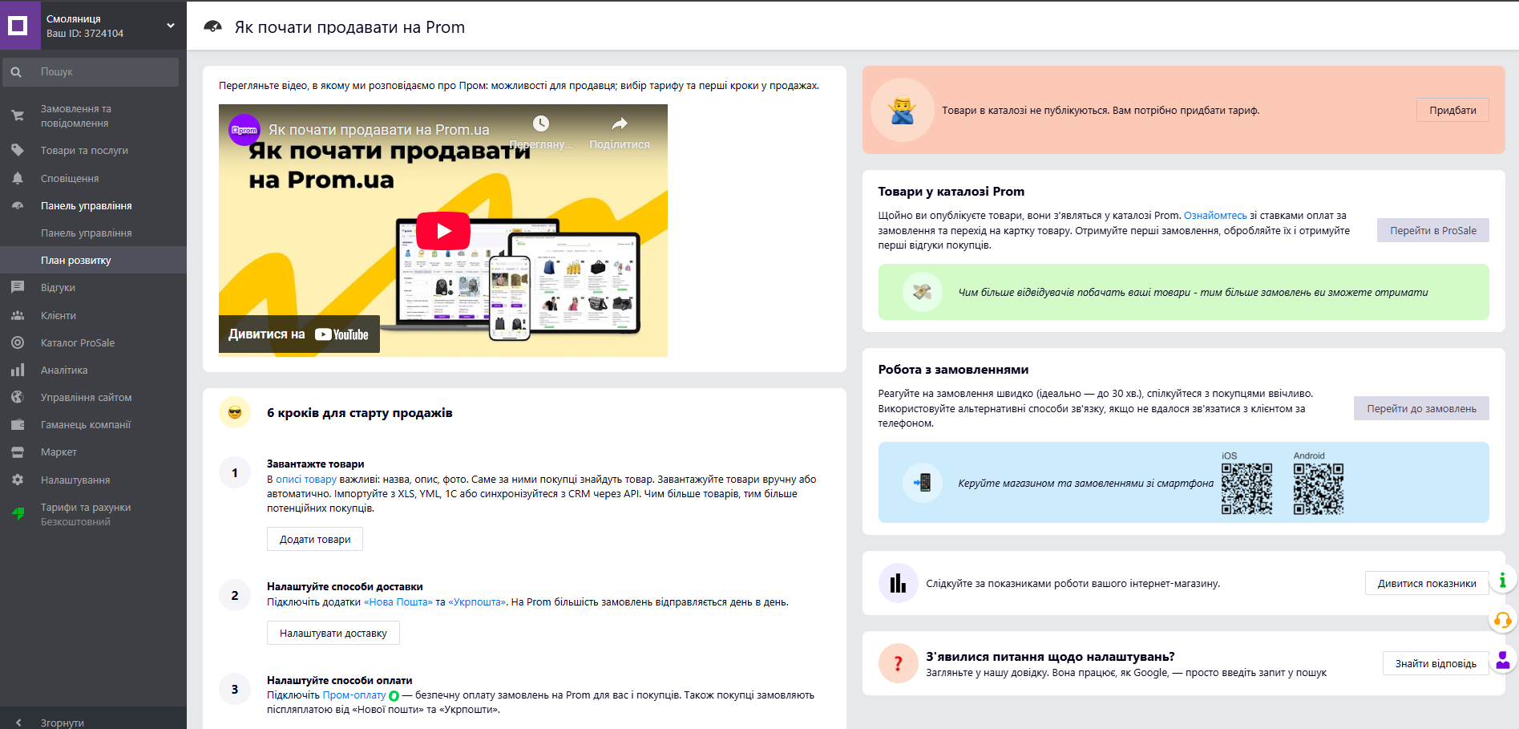Play the YouTube video
Screen dimensions: 1519x729
tap(443, 231)
